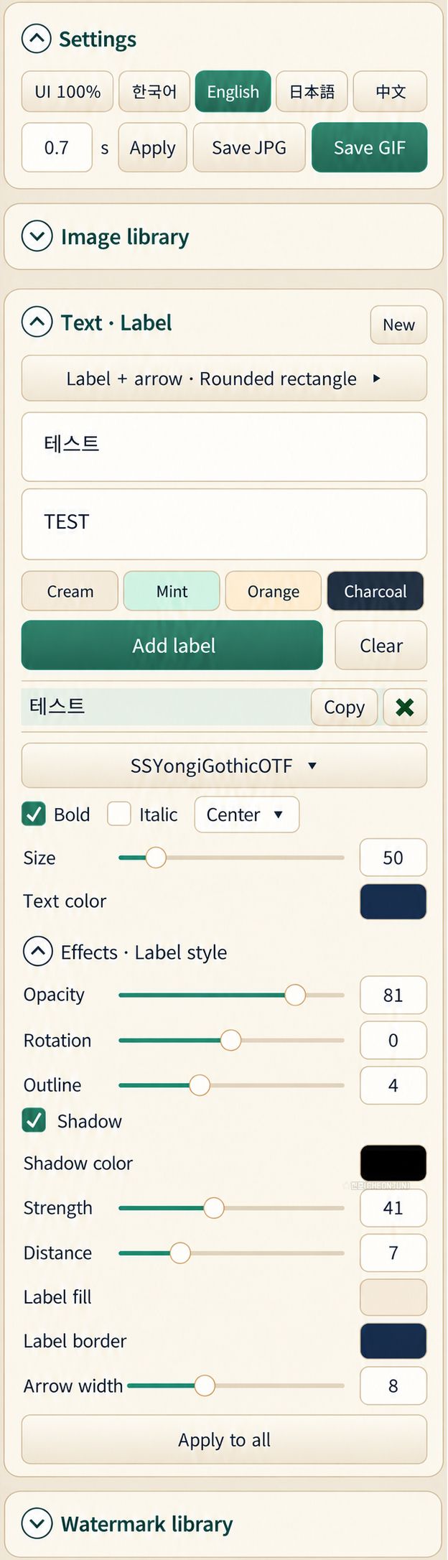Screen dimensions: 448x1560
Task: Click the Rotation value field 0
Action: click(x=393, y=1040)
